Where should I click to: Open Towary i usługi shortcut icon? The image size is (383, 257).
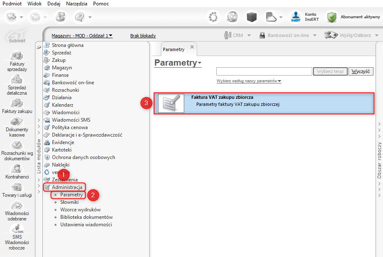(x=17, y=187)
